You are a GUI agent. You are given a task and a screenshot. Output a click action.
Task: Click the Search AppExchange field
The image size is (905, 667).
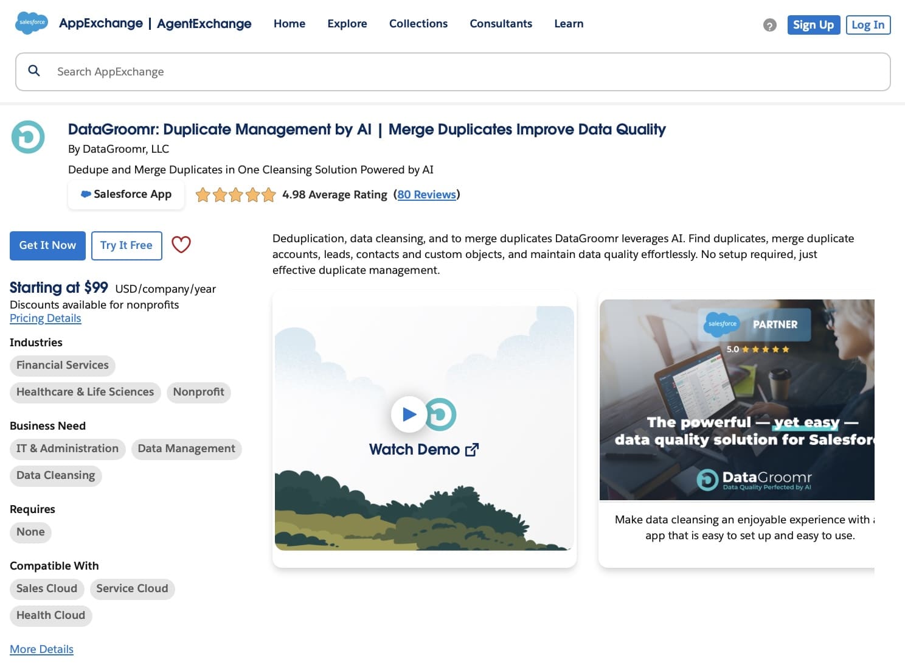coord(243,71)
